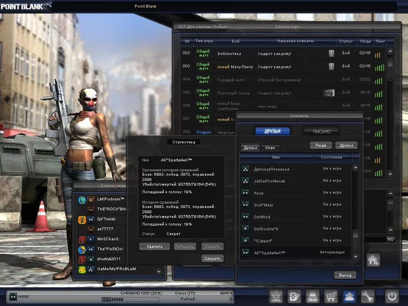Viewport: 408px width, 306px height.
Task: Click the red clan emblem beside MoSChaoS
Action: coord(82,239)
